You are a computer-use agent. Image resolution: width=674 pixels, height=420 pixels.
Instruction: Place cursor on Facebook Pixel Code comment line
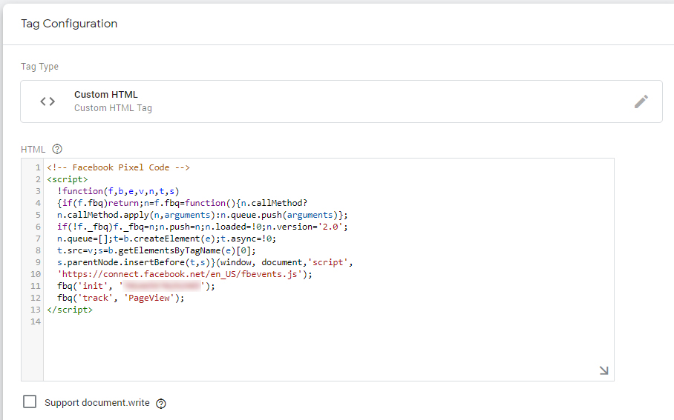pyautogui.click(x=117, y=167)
